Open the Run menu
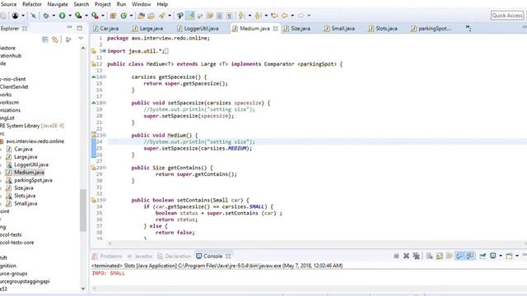This screenshot has height=296, width=527. point(121,4)
